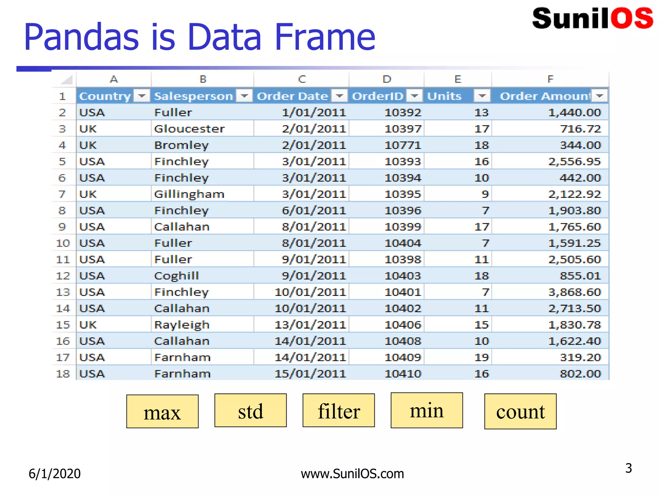Click the slide date 6/1/2020

(x=55, y=474)
